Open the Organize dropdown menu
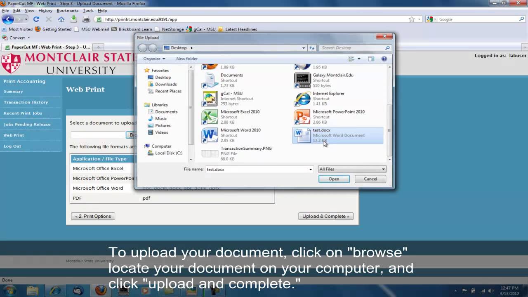This screenshot has height=297, width=528. click(154, 59)
